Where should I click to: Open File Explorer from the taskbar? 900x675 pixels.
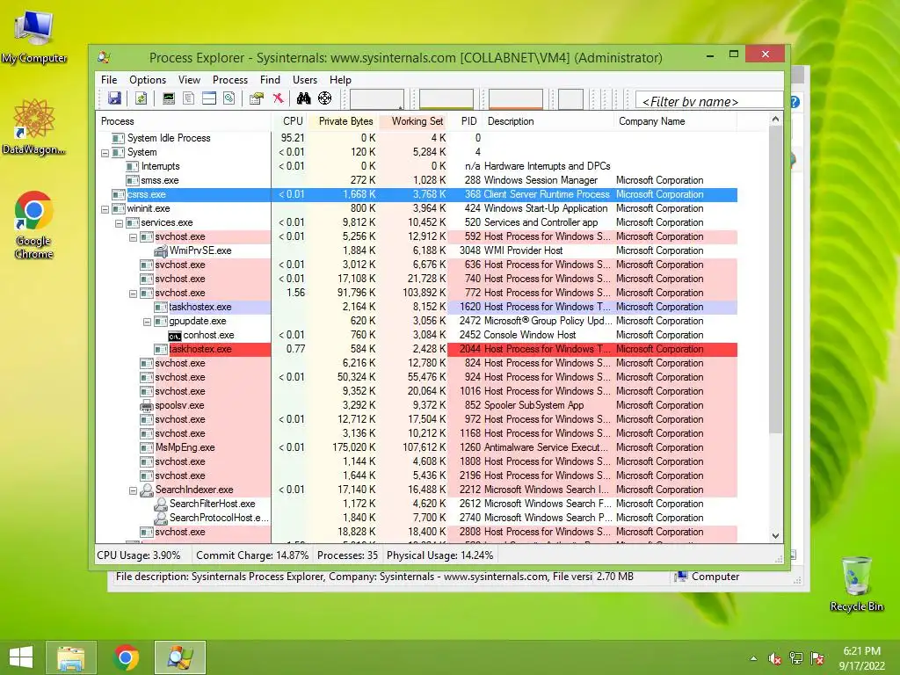(71, 657)
